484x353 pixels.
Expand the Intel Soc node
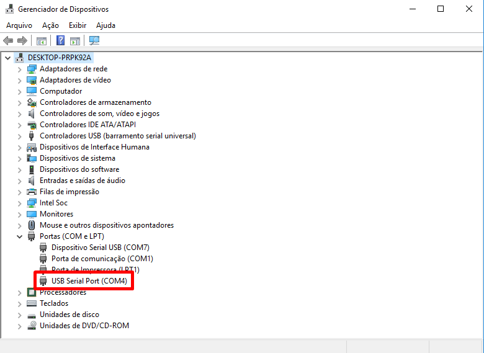pyautogui.click(x=19, y=203)
